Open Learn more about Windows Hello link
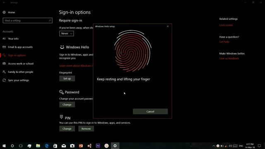This screenshot has height=149, width=265. (76, 66)
